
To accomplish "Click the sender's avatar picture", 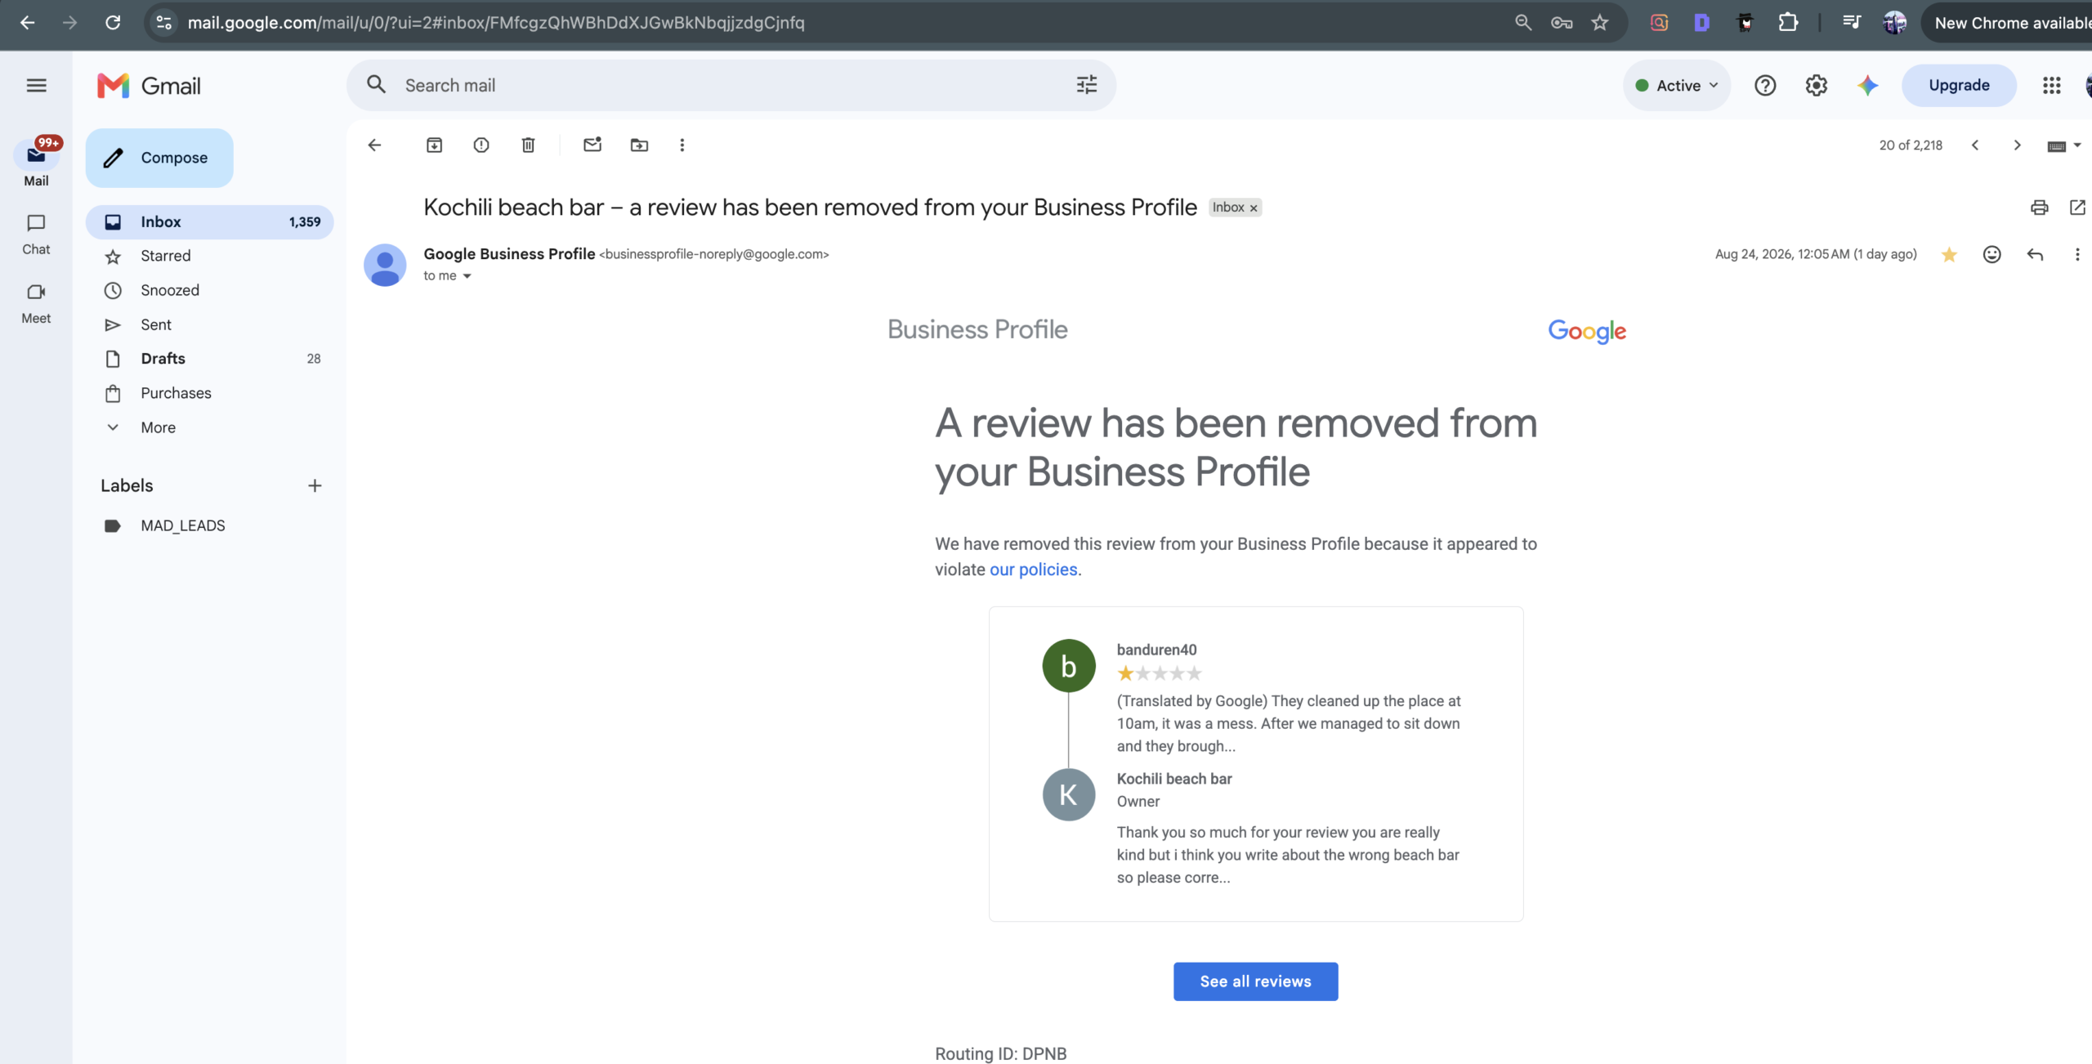I will [385, 265].
